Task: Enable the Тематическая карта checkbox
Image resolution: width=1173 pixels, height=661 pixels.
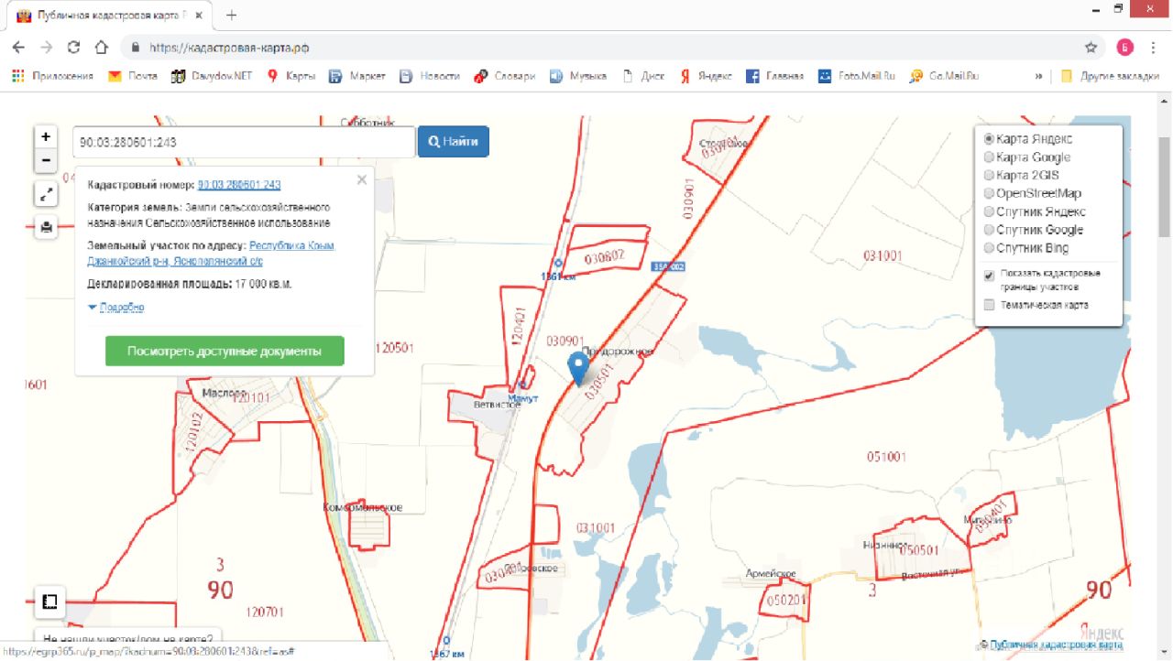Action: [x=989, y=305]
